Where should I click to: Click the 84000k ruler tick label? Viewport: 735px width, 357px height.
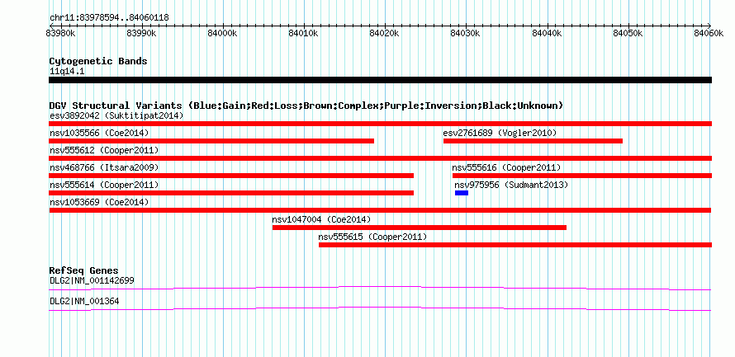pyautogui.click(x=223, y=33)
